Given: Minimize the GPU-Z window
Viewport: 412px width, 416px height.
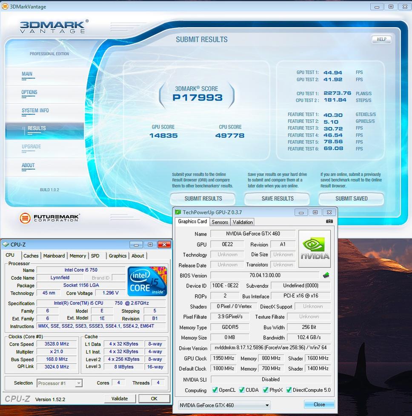Looking at the screenshot, I should point(301,213).
